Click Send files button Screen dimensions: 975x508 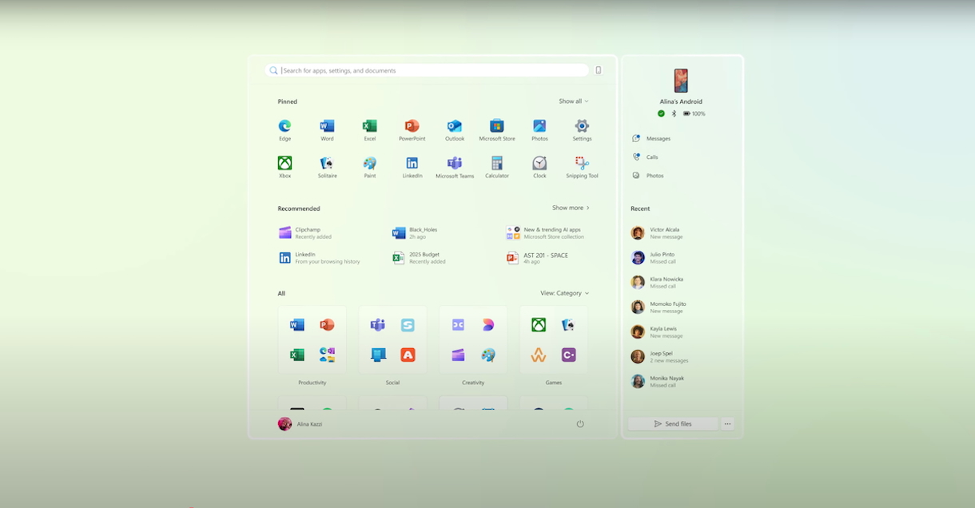(673, 424)
